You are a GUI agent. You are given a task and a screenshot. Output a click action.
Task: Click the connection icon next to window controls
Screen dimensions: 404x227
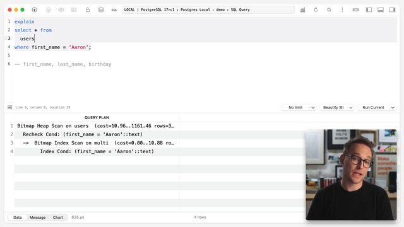34,10
